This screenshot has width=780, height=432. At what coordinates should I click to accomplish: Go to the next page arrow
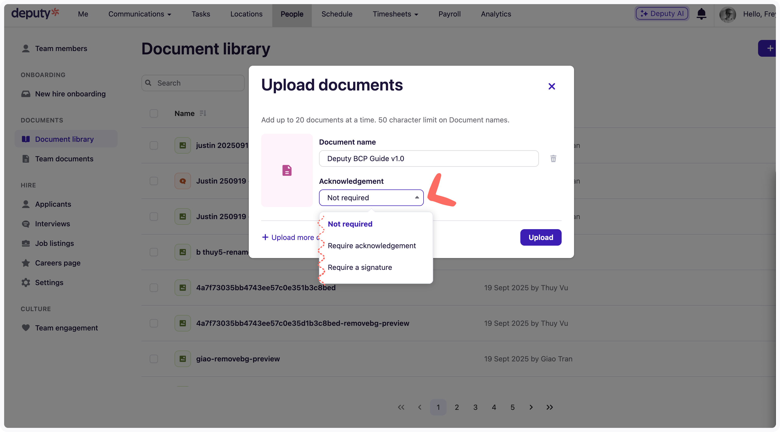[531, 407]
